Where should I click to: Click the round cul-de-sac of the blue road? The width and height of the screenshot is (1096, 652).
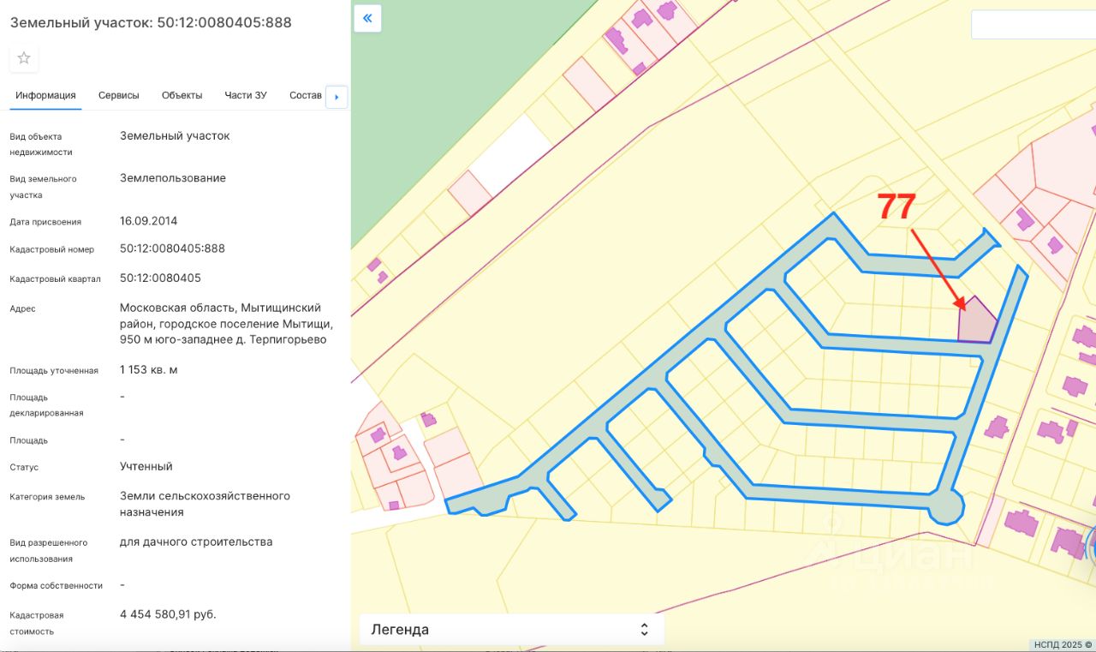point(946,507)
